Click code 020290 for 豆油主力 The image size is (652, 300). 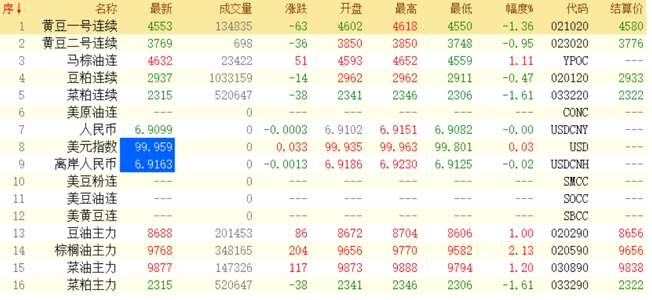click(x=569, y=234)
